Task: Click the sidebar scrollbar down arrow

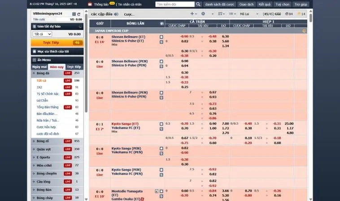Action: point(86,199)
